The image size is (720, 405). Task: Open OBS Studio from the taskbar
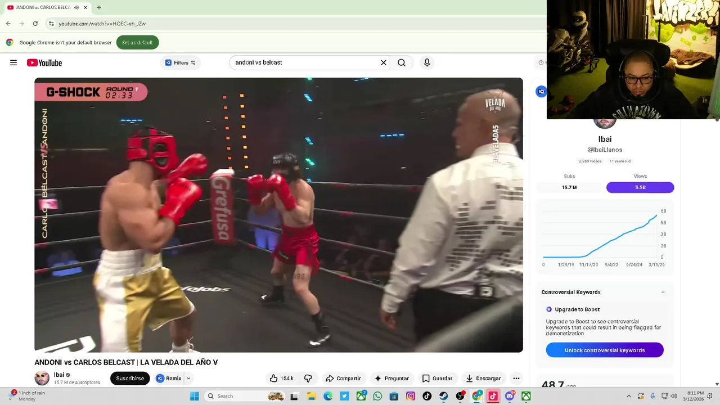coord(460,396)
